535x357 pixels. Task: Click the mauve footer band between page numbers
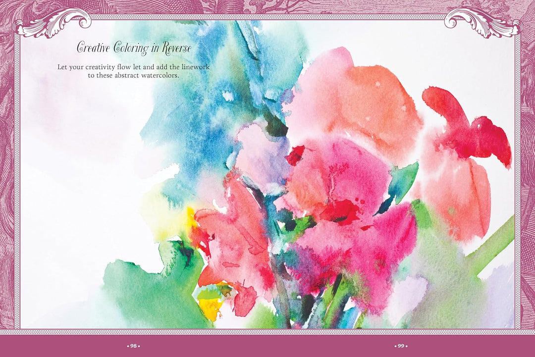267,346
